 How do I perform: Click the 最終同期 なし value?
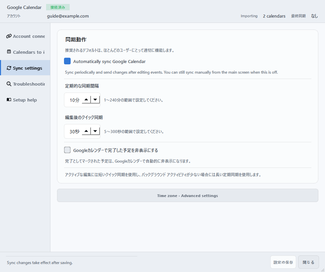point(314,16)
